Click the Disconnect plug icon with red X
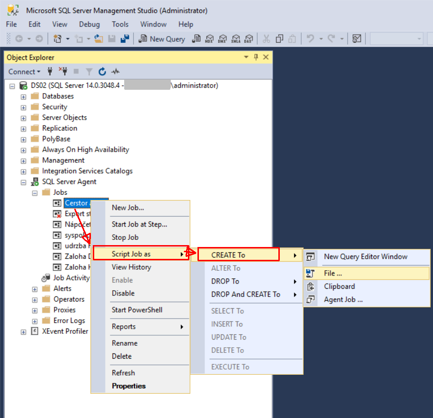 (63, 71)
